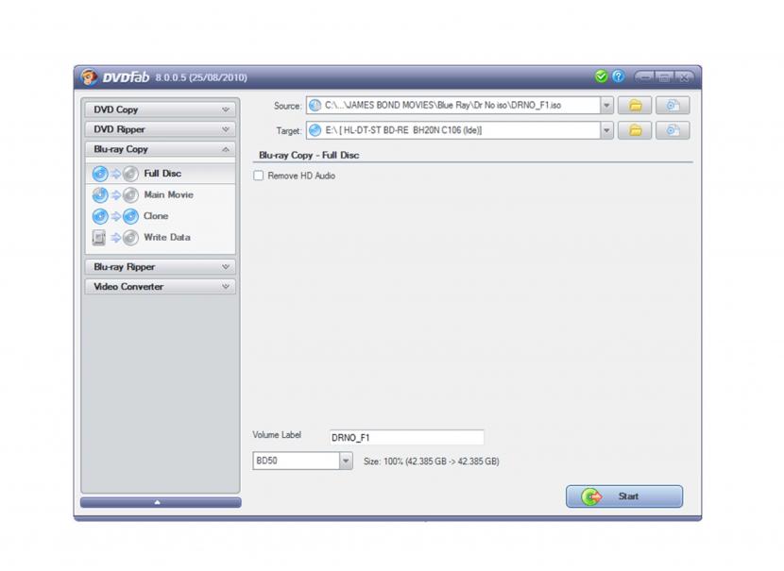This screenshot has height=571, width=784.
Task: Click version text 8.0.0.5 in title bar
Action: 201,77
